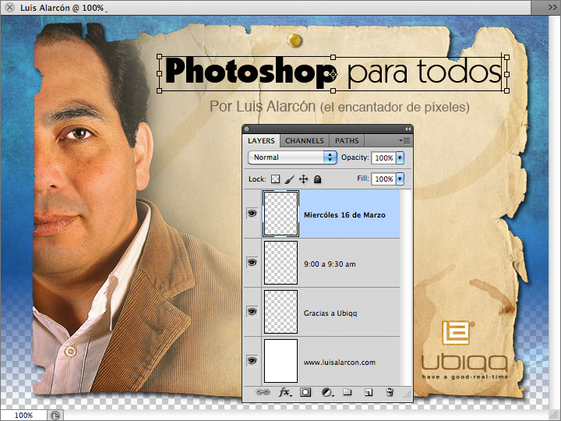Image resolution: width=561 pixels, height=421 pixels.
Task: Create new fill or adjustment layer
Action: click(x=327, y=393)
